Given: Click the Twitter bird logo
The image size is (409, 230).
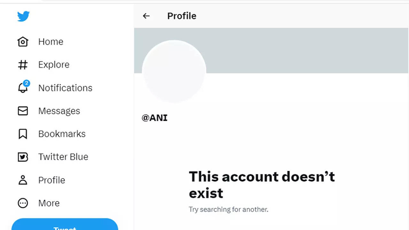Looking at the screenshot, I should (x=23, y=16).
